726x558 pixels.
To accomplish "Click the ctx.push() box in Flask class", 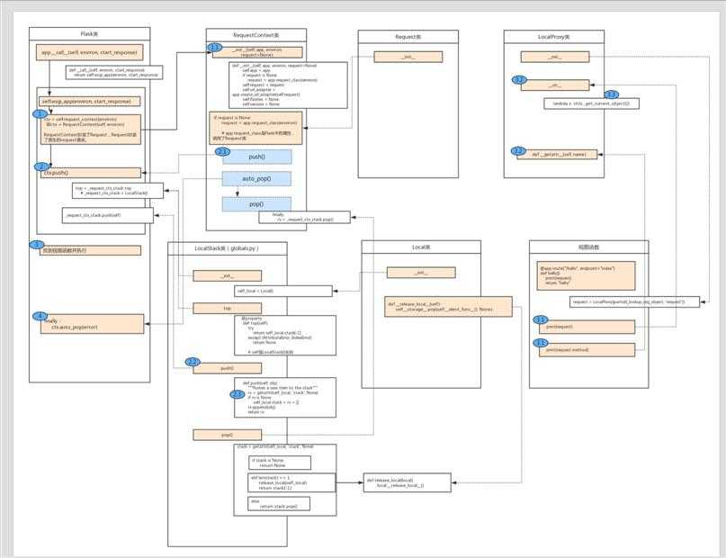I will coord(91,173).
